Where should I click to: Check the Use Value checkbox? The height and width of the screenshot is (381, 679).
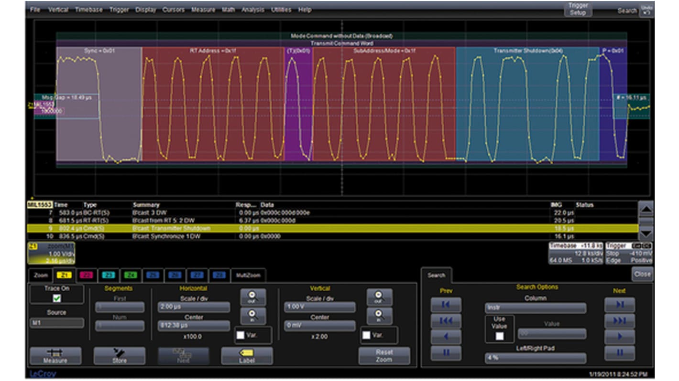[499, 336]
